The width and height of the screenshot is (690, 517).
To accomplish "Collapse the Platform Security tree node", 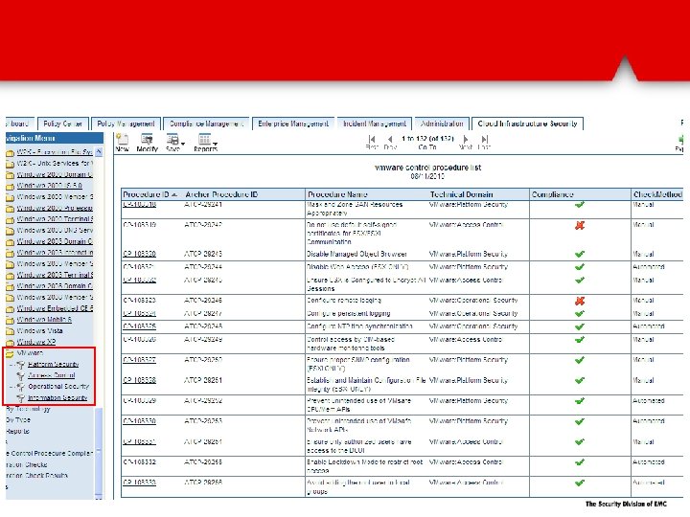I will tap(11, 365).
